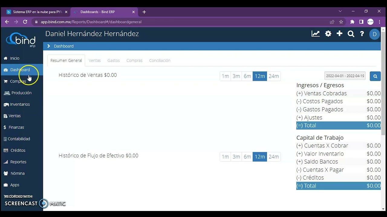
Task: Open user avatar D menu
Action: point(375,34)
